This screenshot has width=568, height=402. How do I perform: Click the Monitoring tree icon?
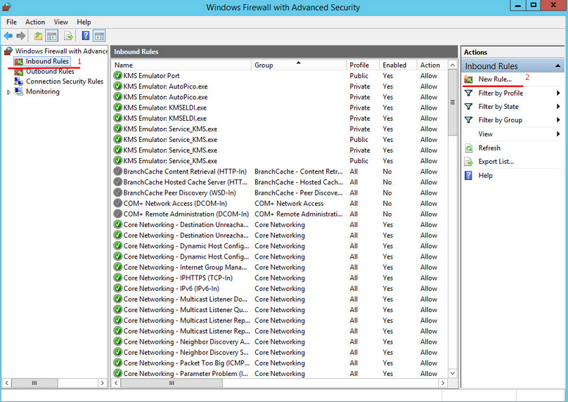tap(19, 91)
